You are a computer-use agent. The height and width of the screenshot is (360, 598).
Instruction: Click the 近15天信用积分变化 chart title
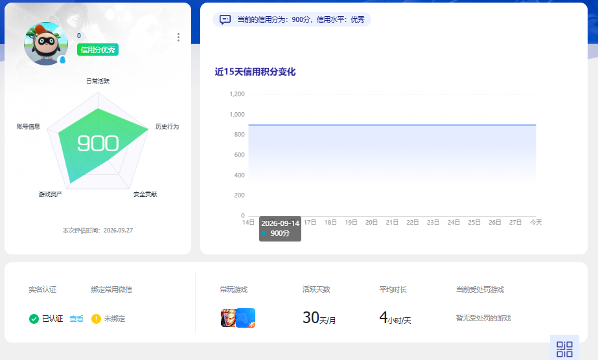point(255,72)
